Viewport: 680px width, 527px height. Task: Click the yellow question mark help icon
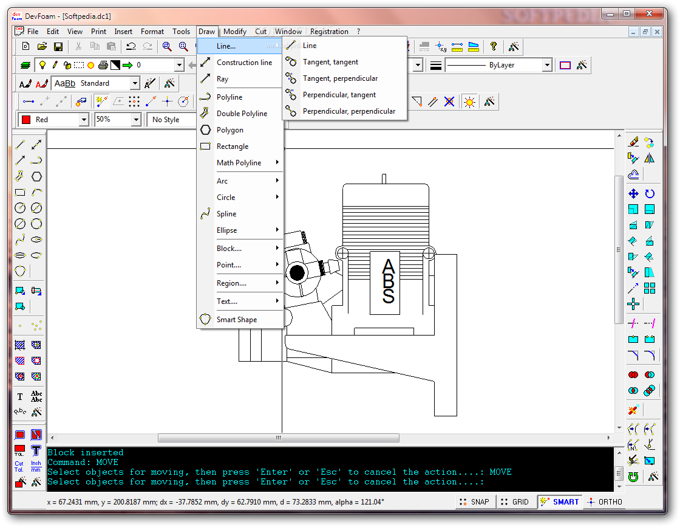[493, 46]
